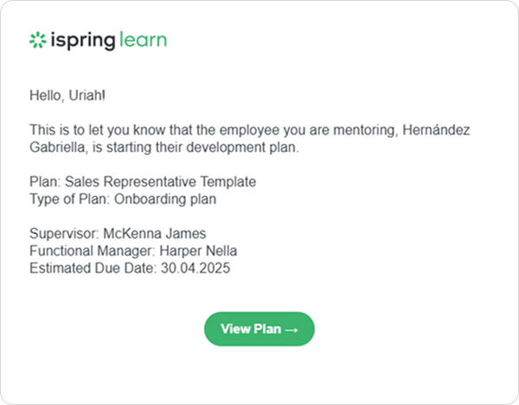Image resolution: width=519 pixels, height=405 pixels.
Task: Click the ispring logo wordmark
Action: [83, 41]
